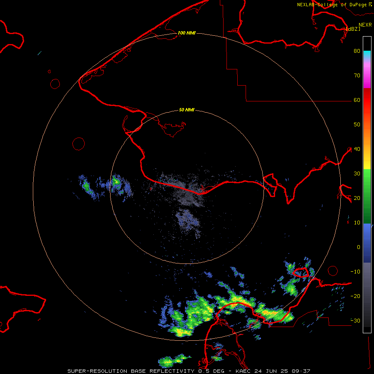Click the 40 value on the dBZ scale
The height and width of the screenshot is (374, 374).
click(357, 149)
